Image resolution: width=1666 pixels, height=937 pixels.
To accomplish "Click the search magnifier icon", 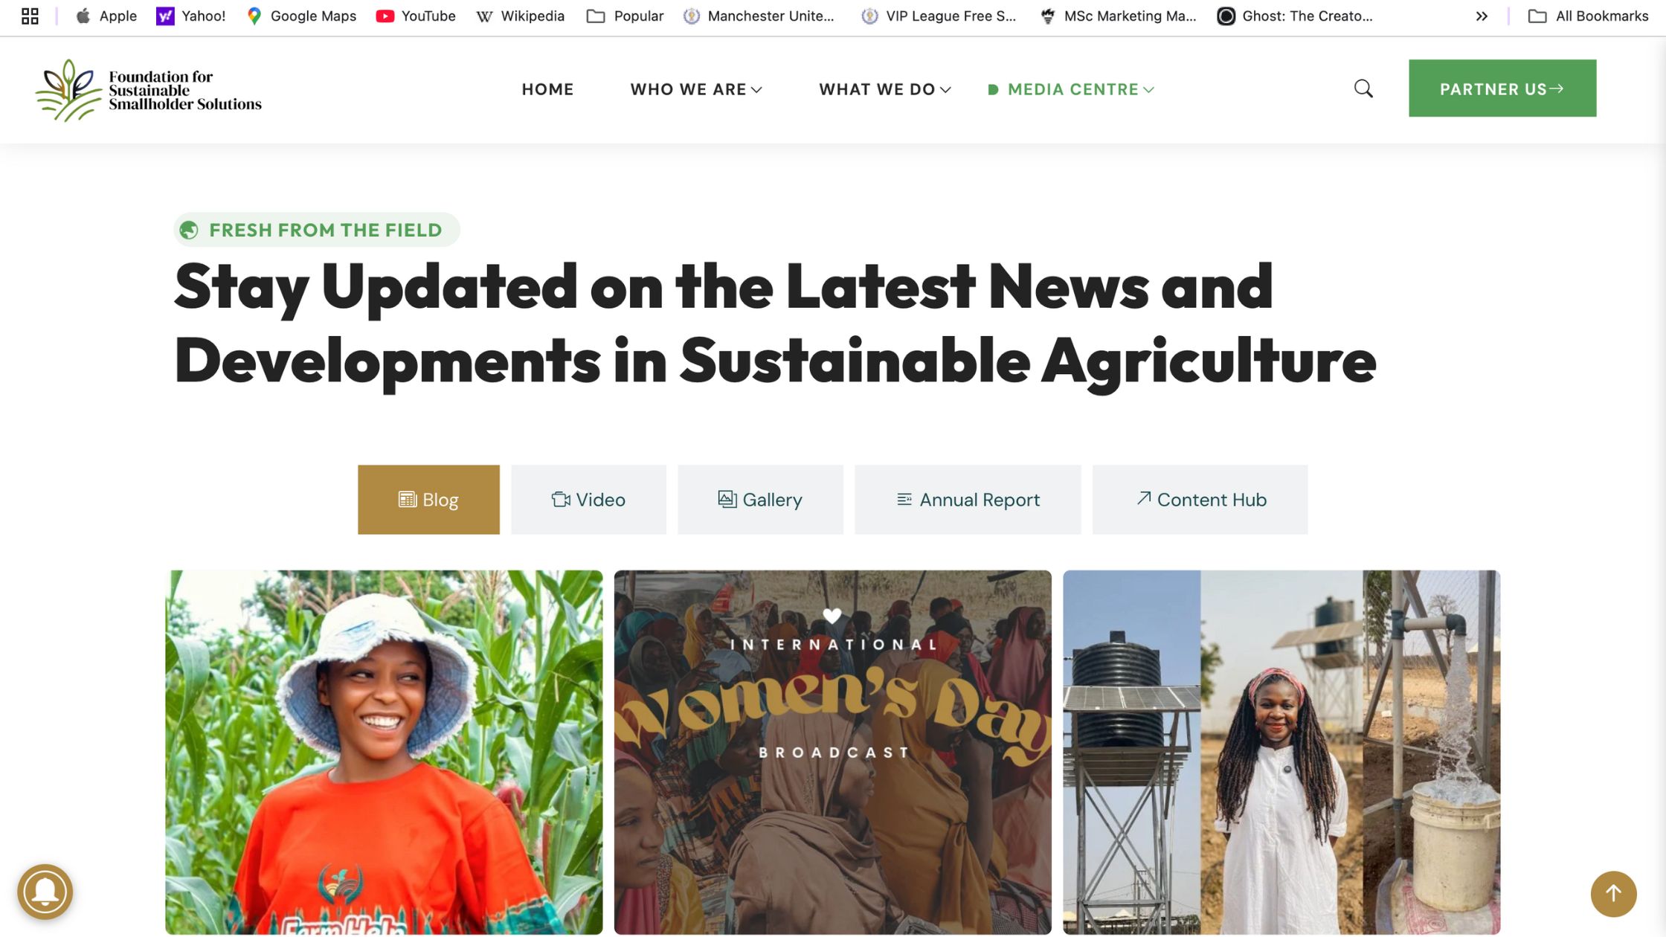I will (x=1363, y=88).
